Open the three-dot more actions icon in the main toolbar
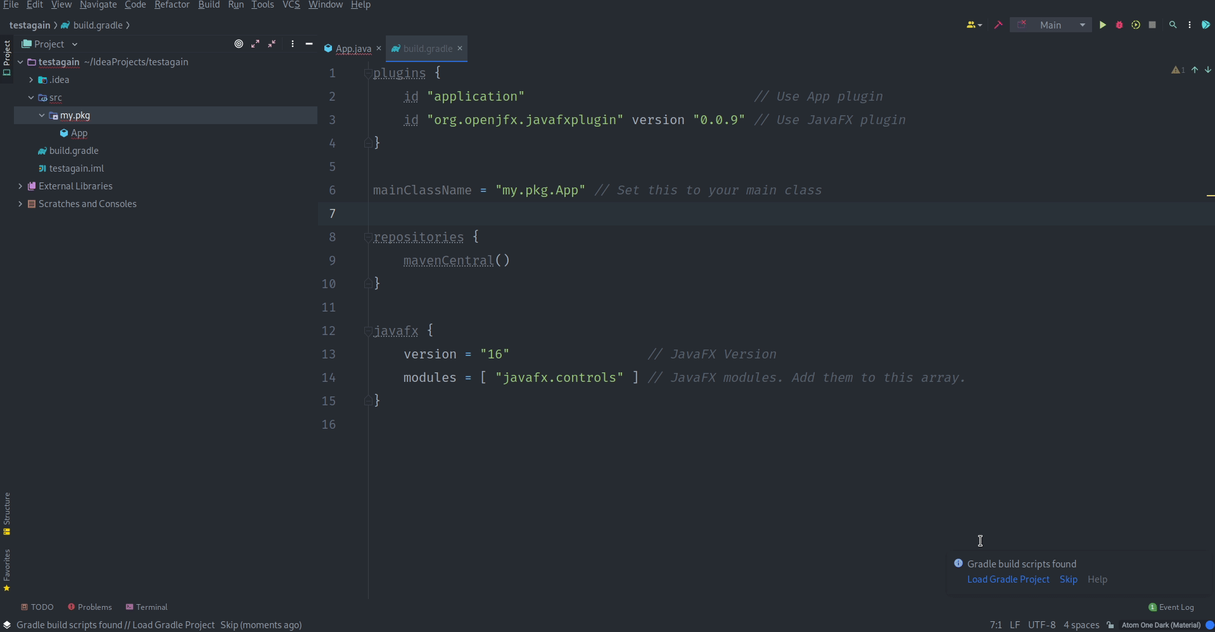 coord(1189,25)
